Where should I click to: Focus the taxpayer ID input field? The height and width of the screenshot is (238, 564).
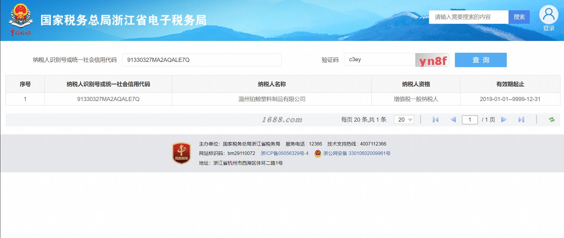[x=202, y=60]
